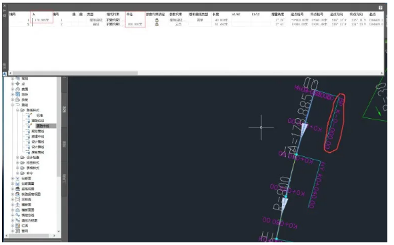
Task: Toggle parameter constraint lock for row 2
Action: (x=157, y=24)
